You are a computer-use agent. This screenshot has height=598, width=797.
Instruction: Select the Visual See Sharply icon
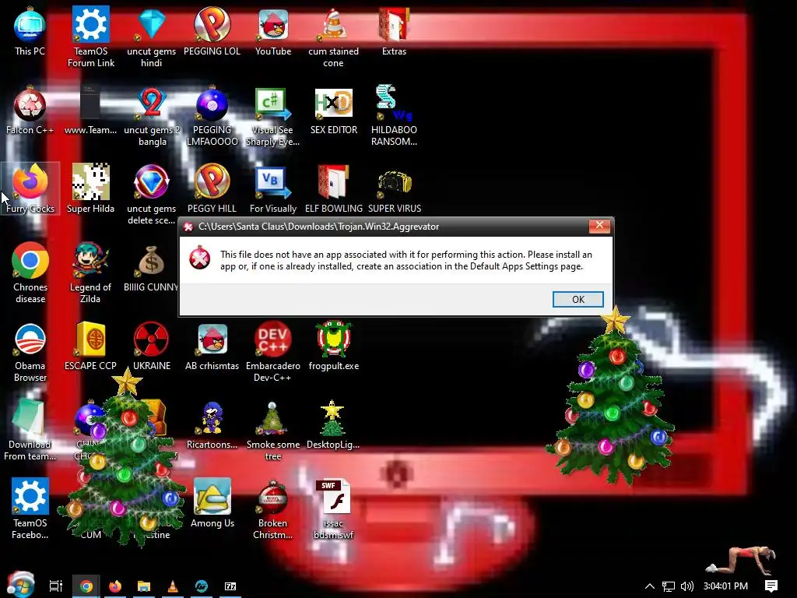273,116
